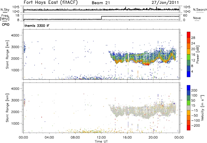The height and width of the screenshot is (143, 207).
Task: Click the velocity panel 'Slant Range [km]' label
Action: [x=7, y=108]
